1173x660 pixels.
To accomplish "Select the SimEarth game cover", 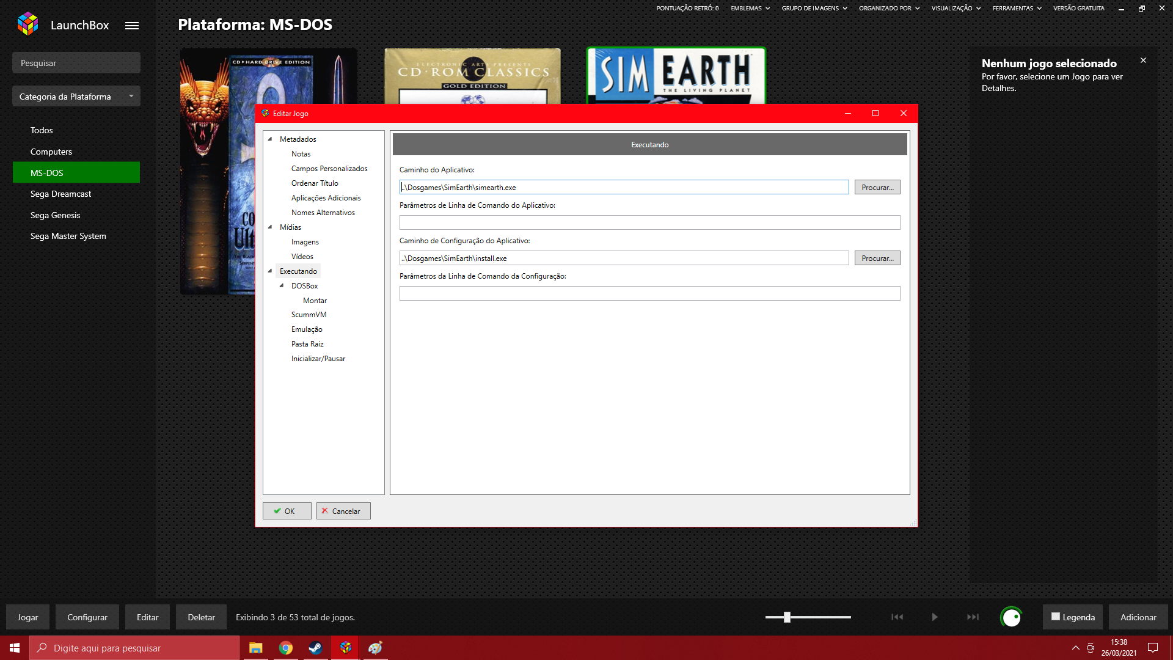I will pyautogui.click(x=676, y=75).
